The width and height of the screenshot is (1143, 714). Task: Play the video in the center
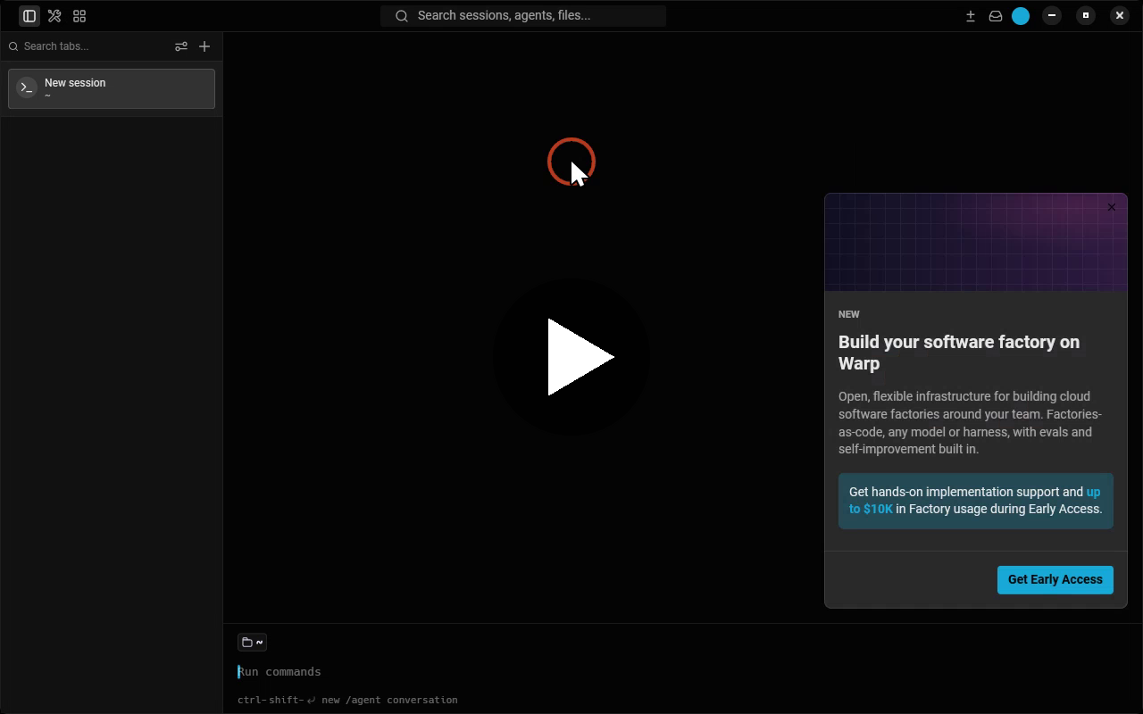[x=571, y=357]
